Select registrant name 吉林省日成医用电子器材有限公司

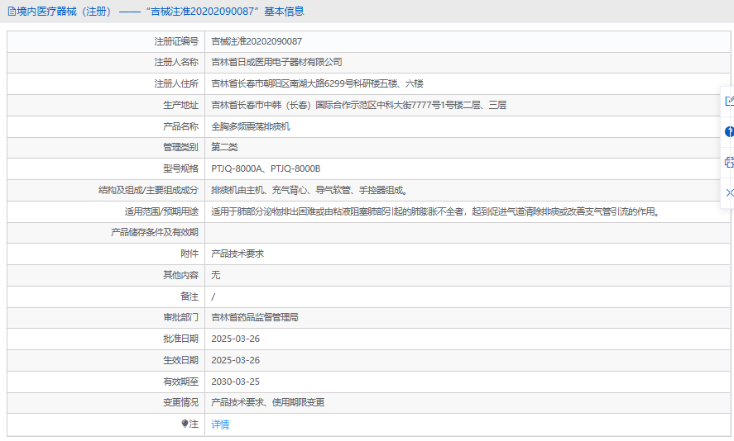pos(276,62)
